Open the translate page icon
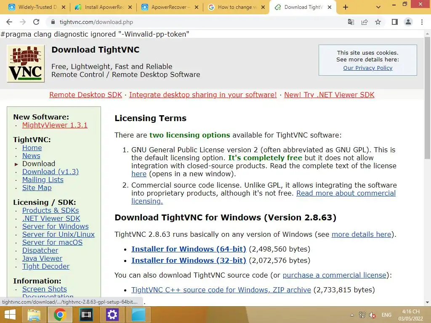Viewport: 431px width, 323px height. (351, 22)
